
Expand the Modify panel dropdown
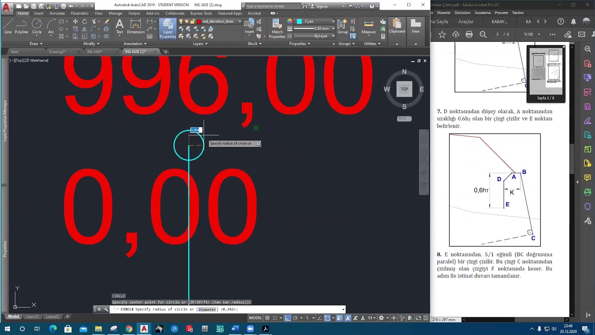tap(91, 44)
